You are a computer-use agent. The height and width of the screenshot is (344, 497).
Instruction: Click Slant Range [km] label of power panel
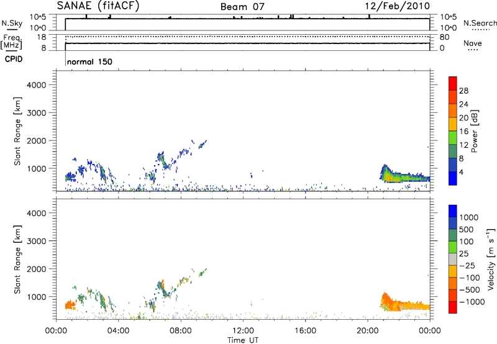point(17,131)
